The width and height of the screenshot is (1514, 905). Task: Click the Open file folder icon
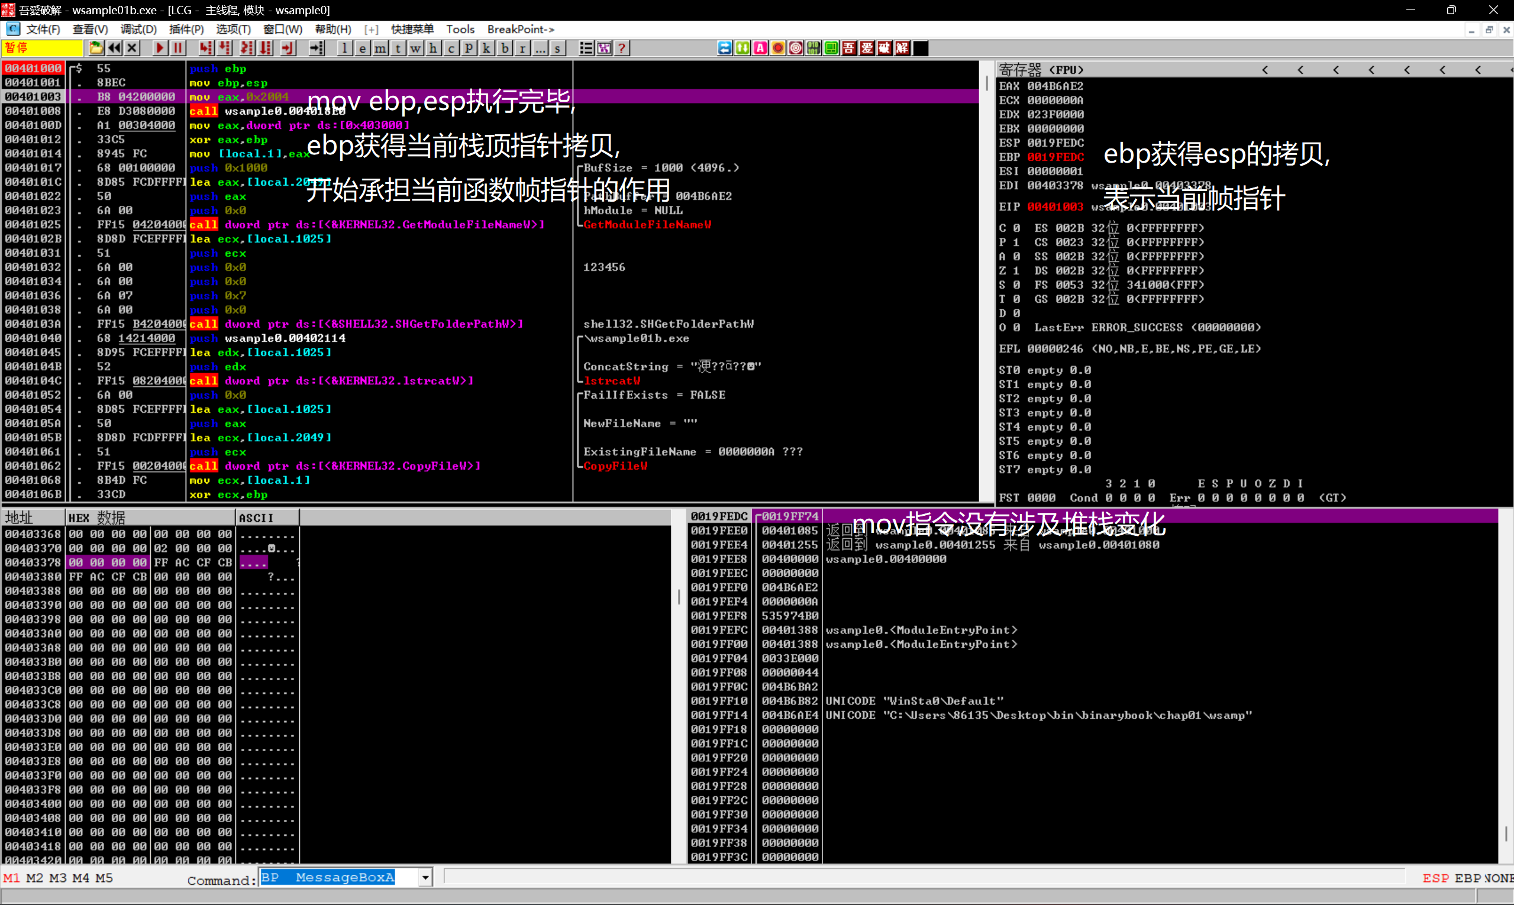[x=96, y=48]
